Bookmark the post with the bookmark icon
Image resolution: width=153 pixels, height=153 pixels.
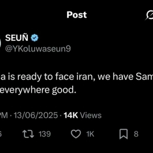(124, 134)
